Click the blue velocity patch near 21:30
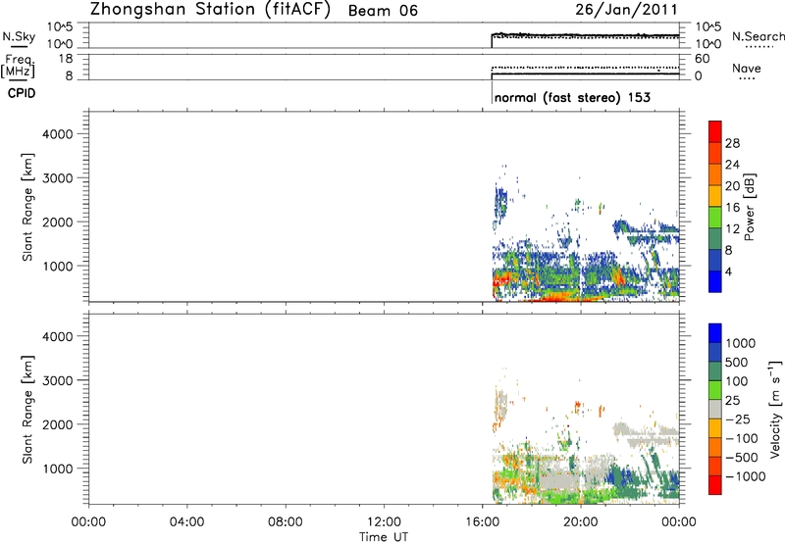This screenshot has height=543, width=785. tap(620, 475)
